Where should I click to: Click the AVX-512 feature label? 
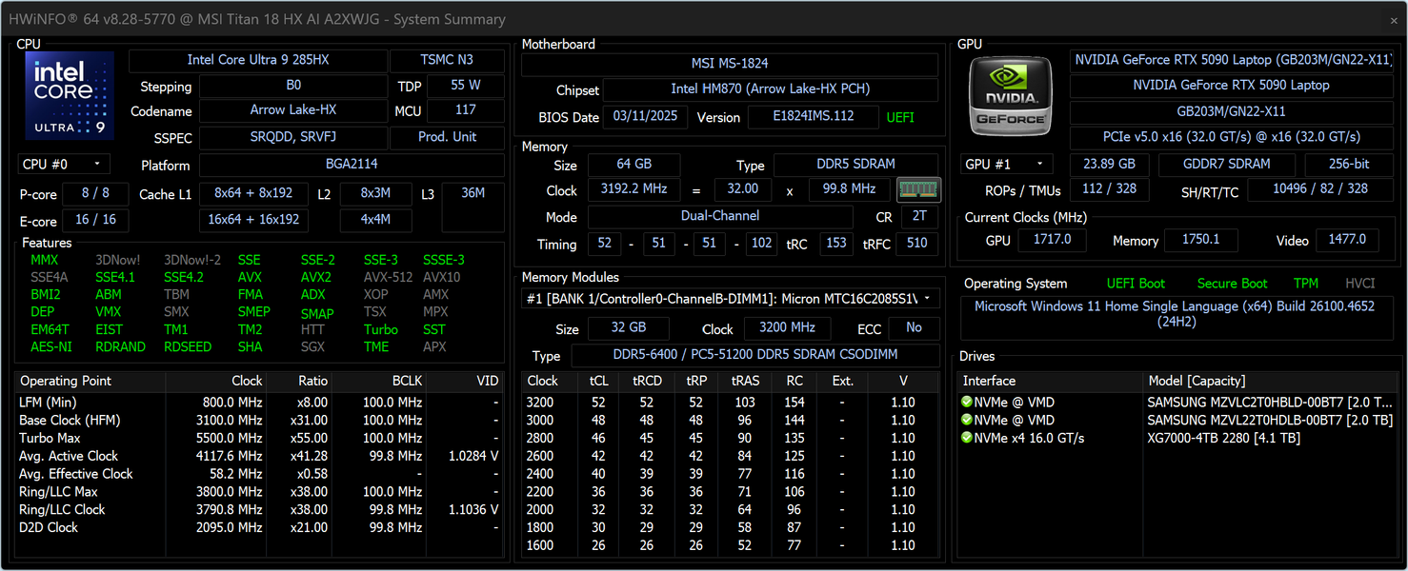point(388,277)
